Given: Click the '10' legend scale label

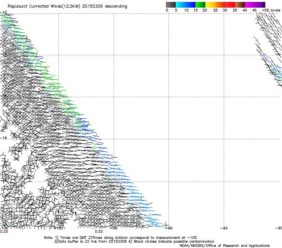Looking at the screenshot, I should (186, 10).
